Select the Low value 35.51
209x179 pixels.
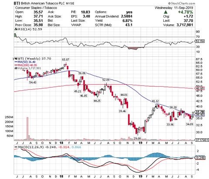pos(38,21)
